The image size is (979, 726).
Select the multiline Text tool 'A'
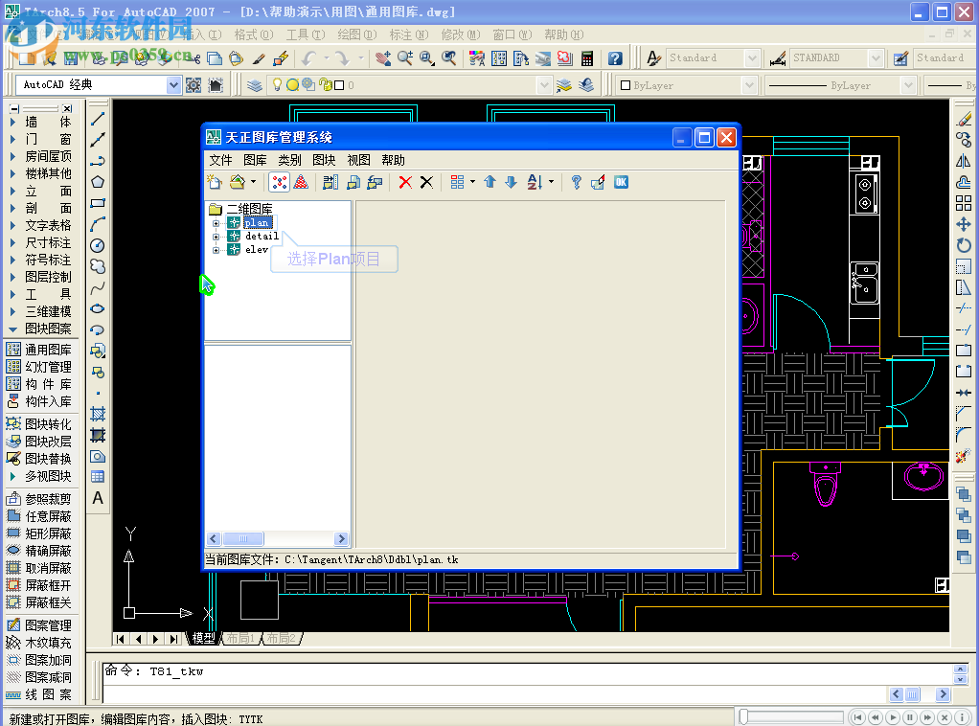(98, 498)
